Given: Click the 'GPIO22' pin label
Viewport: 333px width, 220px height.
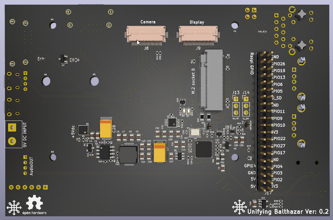Looking at the screenshot, I should click(278, 139).
